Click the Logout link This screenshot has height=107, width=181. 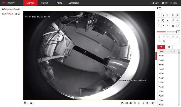[174, 3]
